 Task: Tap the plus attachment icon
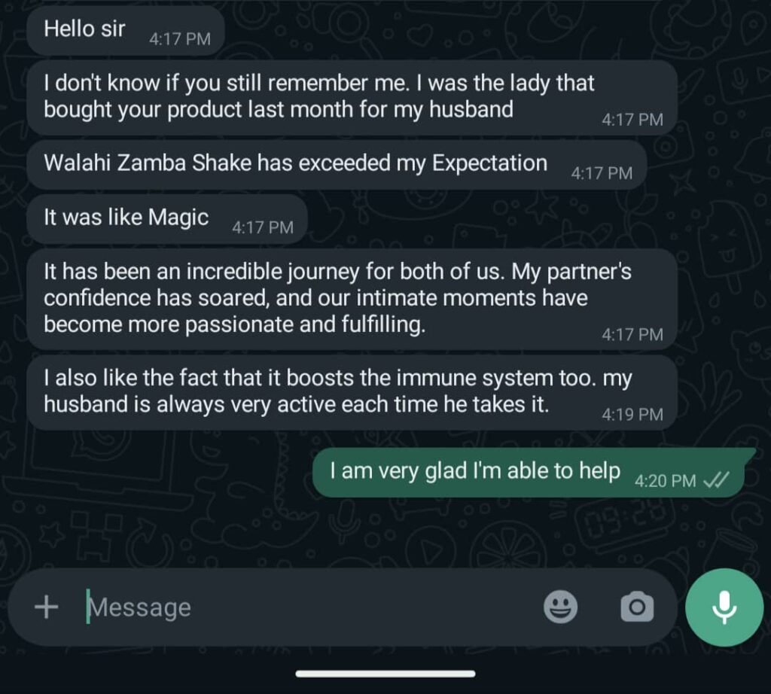click(46, 607)
